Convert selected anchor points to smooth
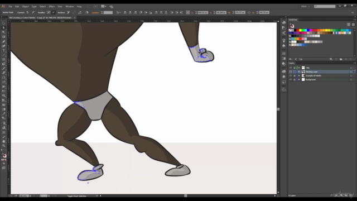 pos(33,12)
